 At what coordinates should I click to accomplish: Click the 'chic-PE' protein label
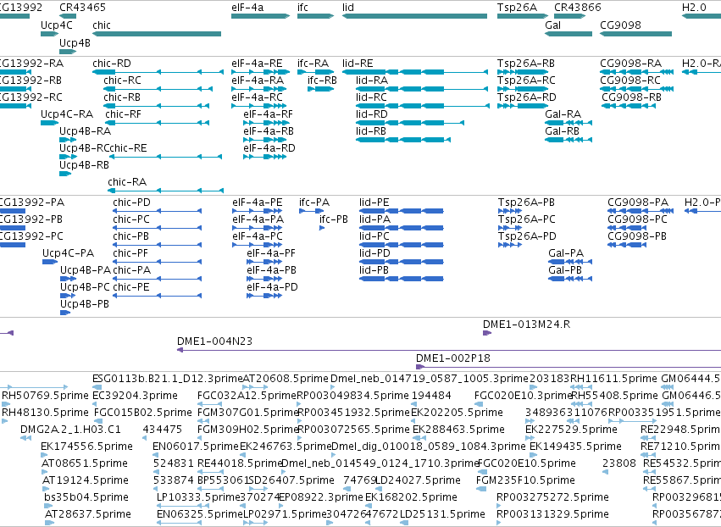click(131, 287)
